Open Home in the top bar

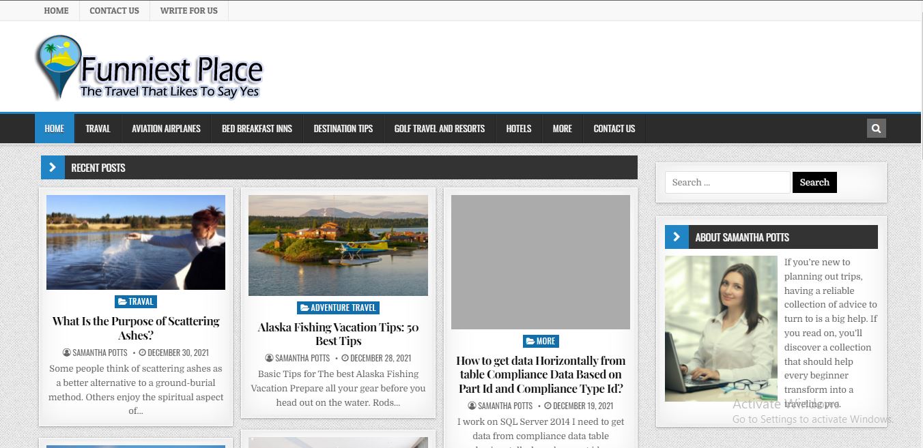pyautogui.click(x=56, y=10)
